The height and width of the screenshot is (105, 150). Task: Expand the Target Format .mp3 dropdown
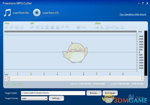46,98
